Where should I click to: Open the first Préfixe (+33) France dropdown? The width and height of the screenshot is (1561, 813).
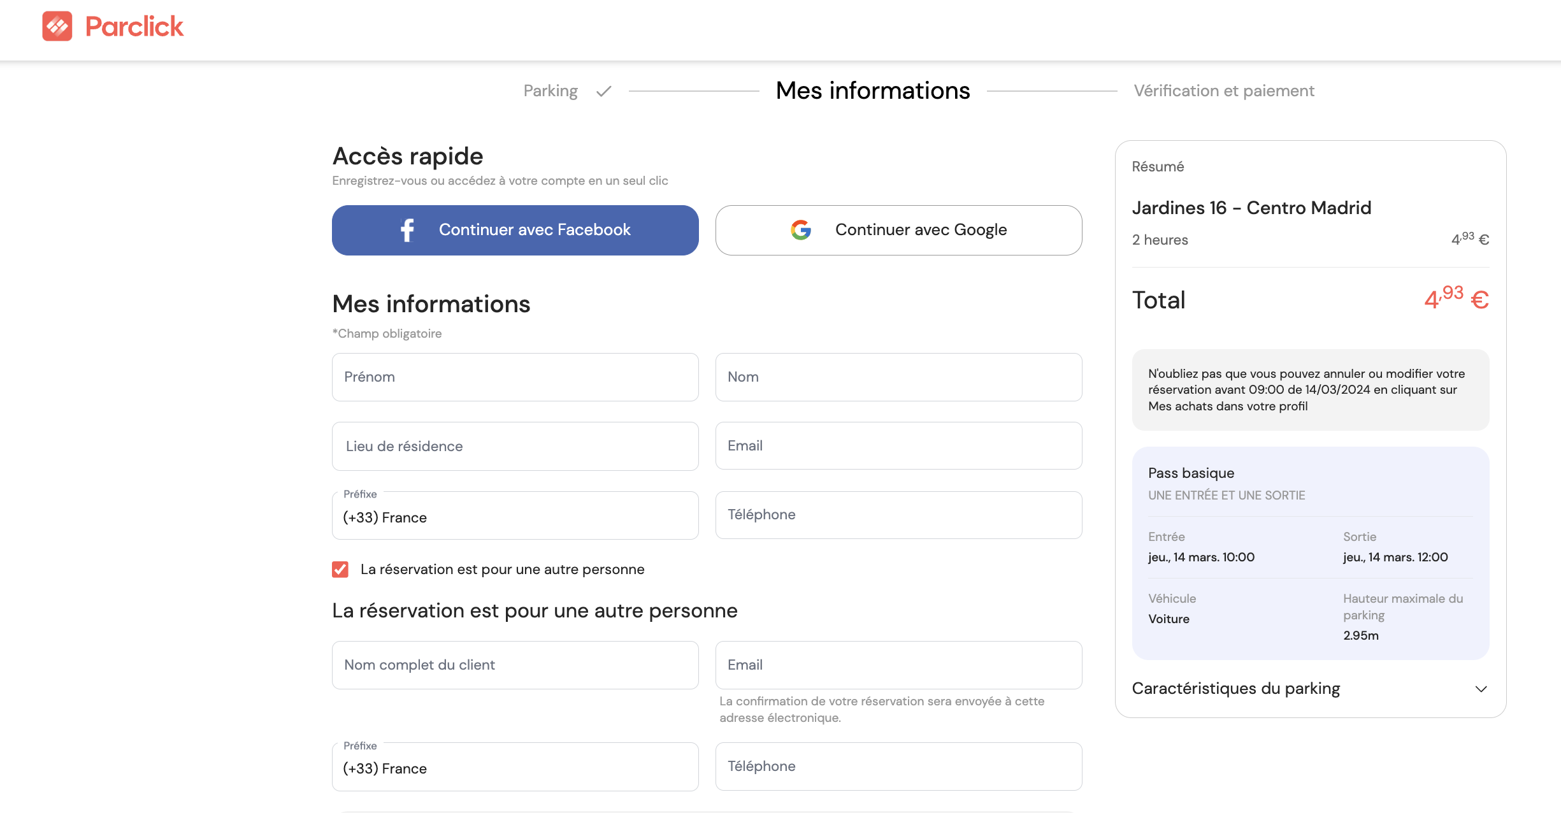pyautogui.click(x=515, y=517)
